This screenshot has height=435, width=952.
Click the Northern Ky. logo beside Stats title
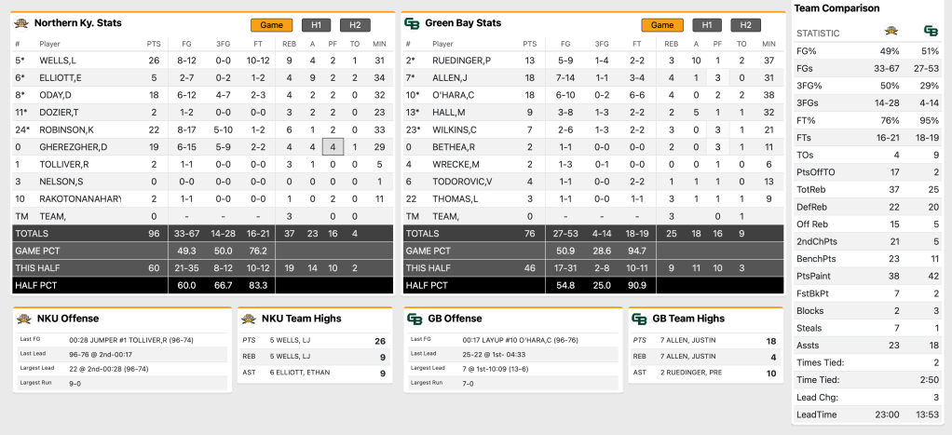21,23
